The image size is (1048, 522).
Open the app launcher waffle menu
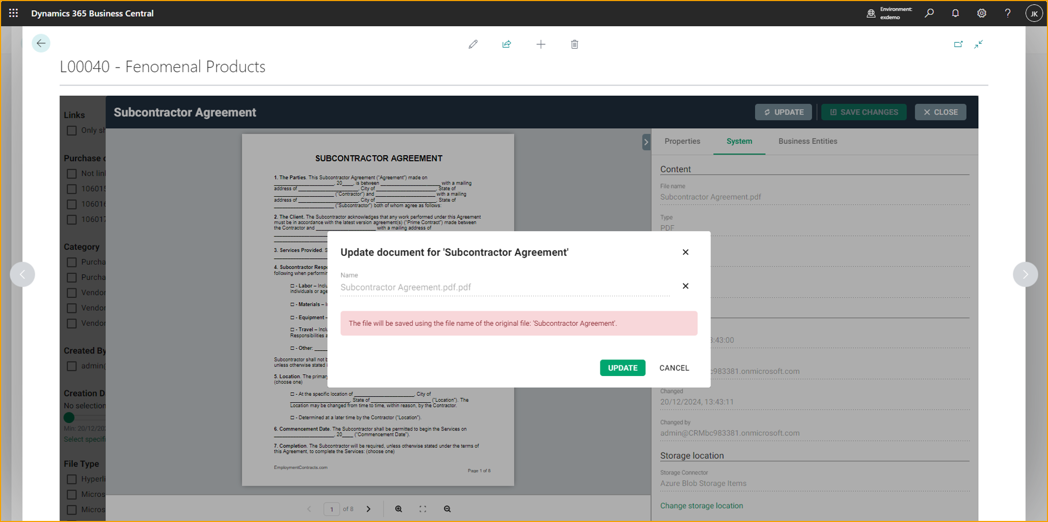[13, 13]
